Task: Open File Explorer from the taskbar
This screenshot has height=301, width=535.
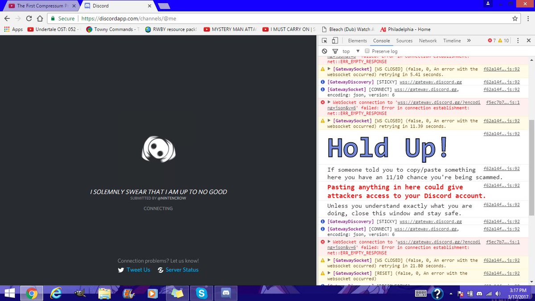Action: (x=105, y=293)
